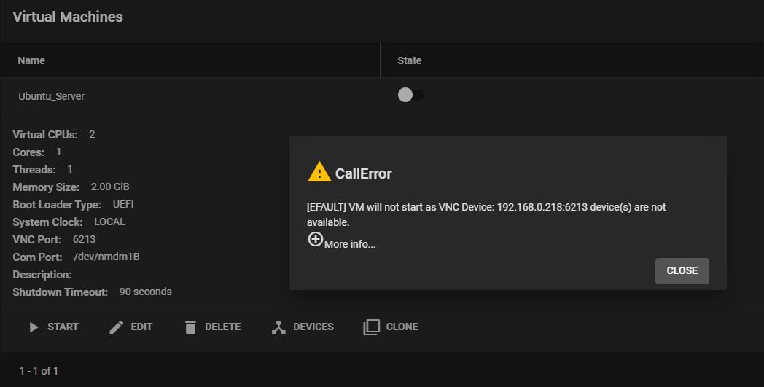
Task: Click the System Clock value LOCAL
Action: [x=109, y=222]
